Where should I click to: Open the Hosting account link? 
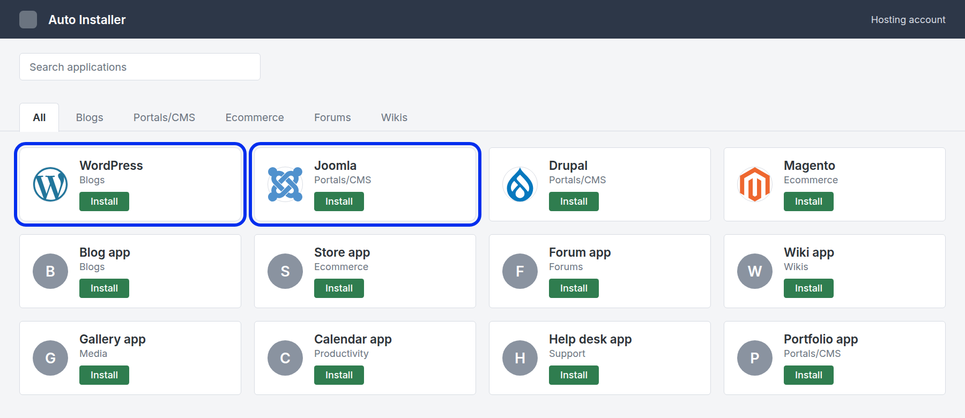pos(908,20)
